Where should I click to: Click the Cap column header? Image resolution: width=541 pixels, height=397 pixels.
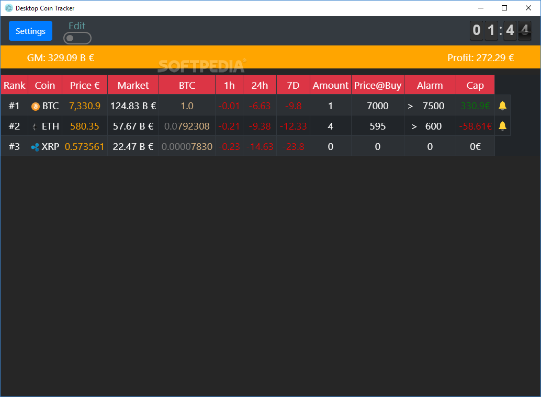[x=475, y=85]
